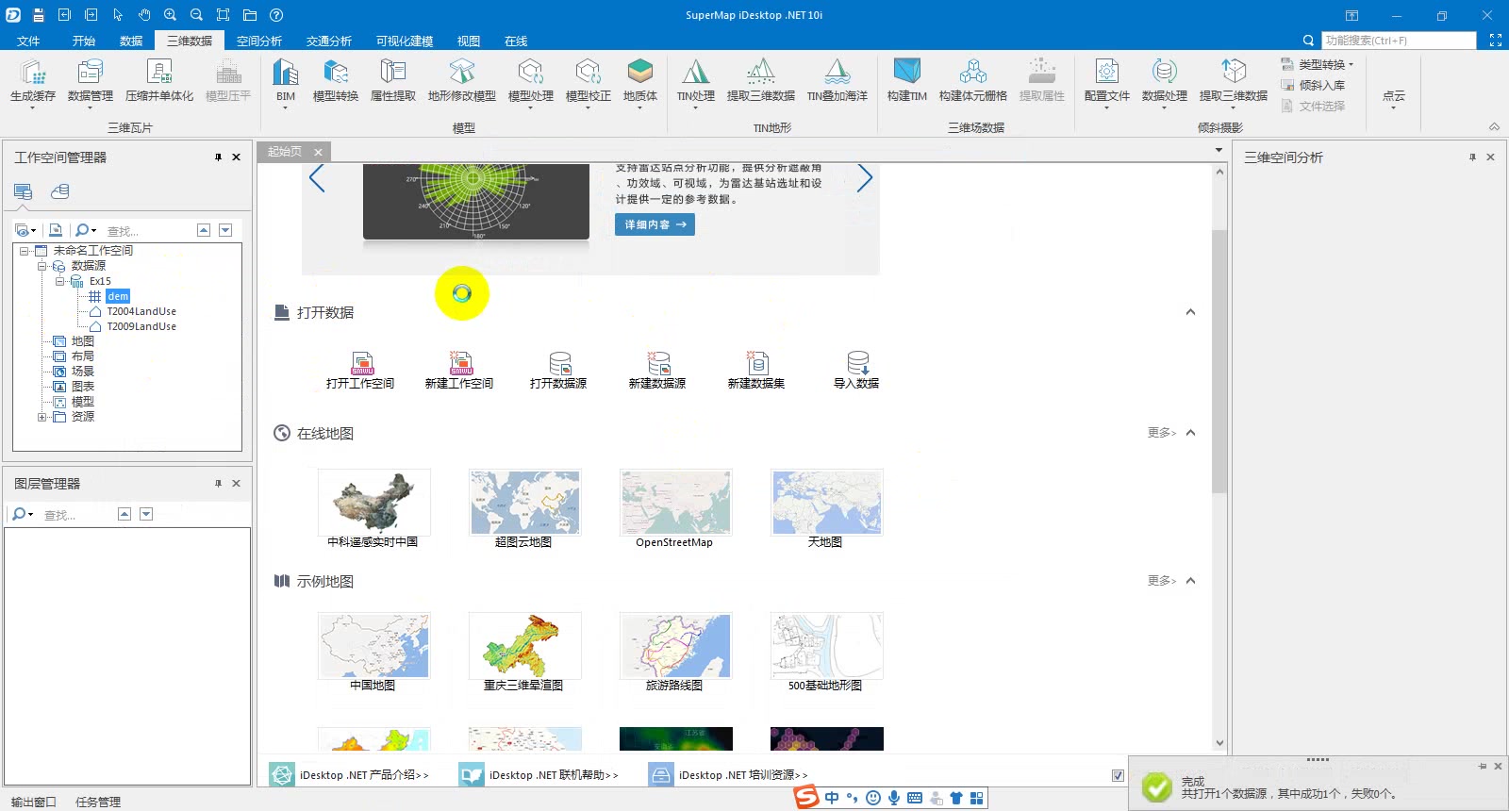Open the 生成缓存 tool
This screenshot has width=1509, height=811.
click(x=32, y=82)
